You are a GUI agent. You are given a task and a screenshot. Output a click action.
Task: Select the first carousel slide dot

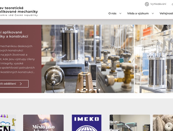(x=78, y=90)
